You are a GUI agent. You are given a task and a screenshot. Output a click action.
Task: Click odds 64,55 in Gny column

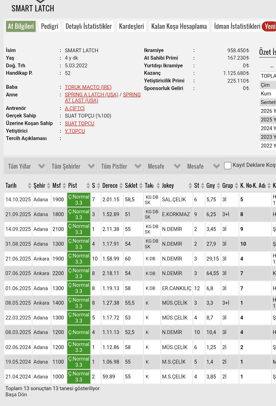pos(212,273)
